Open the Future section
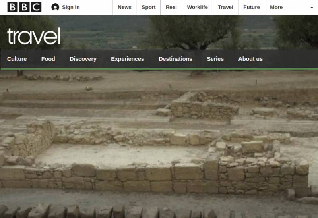The width and height of the screenshot is (318, 218). 252,7
